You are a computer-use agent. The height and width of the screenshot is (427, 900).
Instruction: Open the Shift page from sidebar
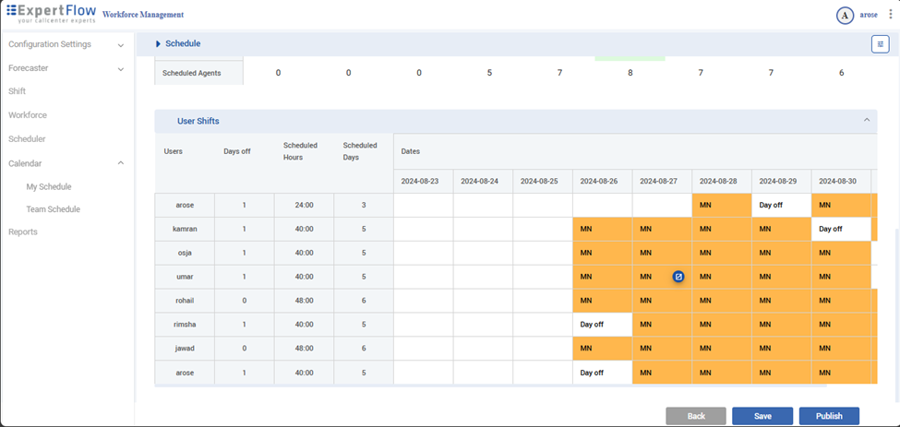18,91
